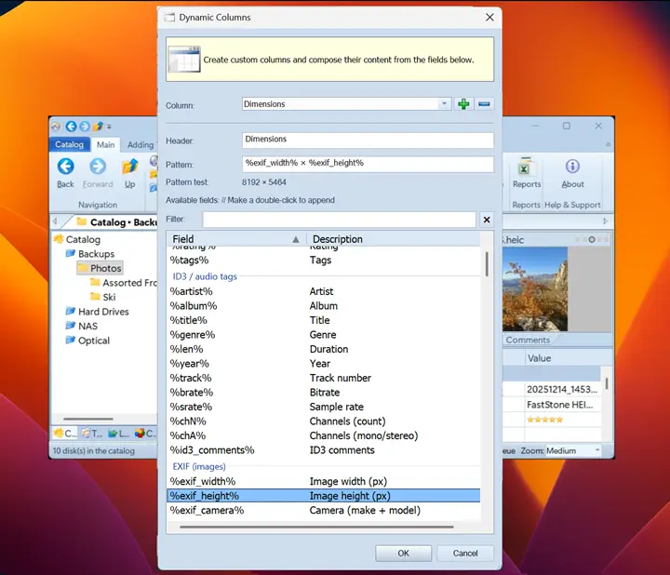
Task: Click the app logo icon in main title bar
Action: coord(56,127)
